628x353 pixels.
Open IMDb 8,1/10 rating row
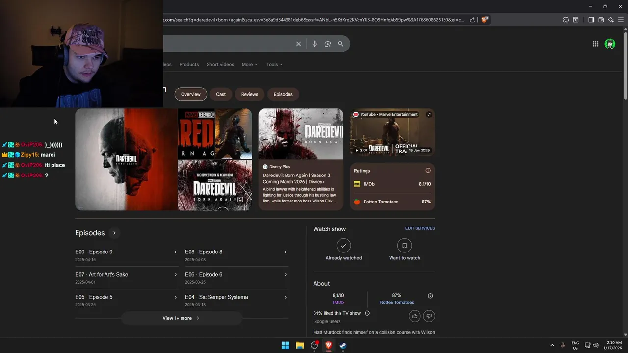point(392,184)
